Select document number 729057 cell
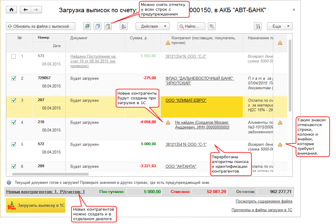The image size is (336, 224). coord(49,78)
